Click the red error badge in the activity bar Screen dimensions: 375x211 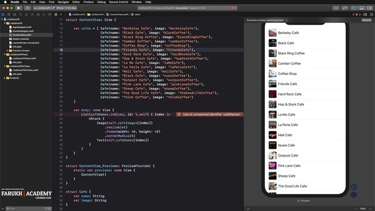click(233, 8)
